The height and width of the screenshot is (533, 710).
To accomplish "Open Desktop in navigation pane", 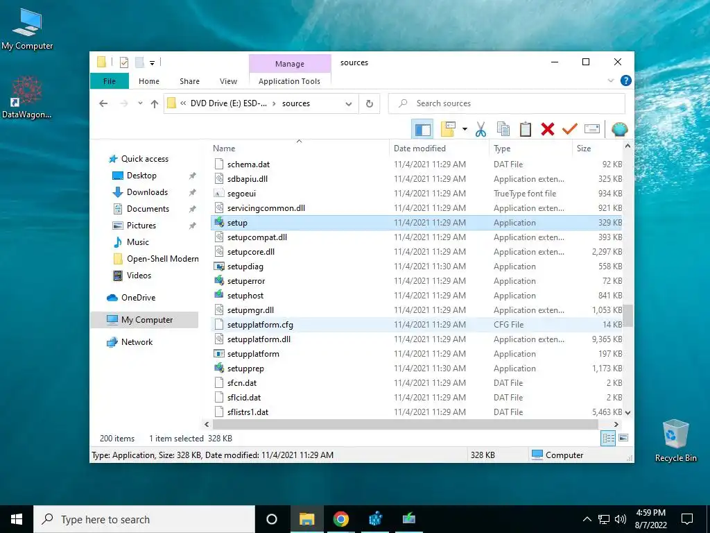I will point(141,176).
